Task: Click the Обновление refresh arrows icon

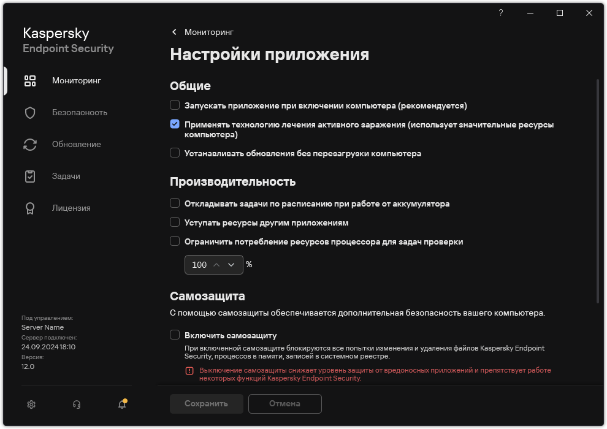Action: (30, 144)
